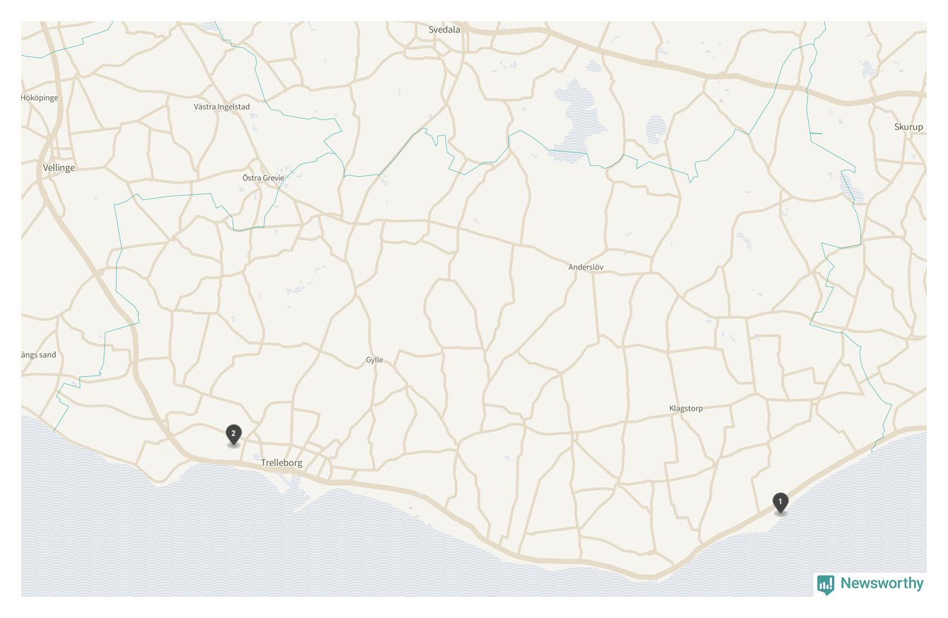
Task: Click the Skurup place label
Action: coord(908,127)
